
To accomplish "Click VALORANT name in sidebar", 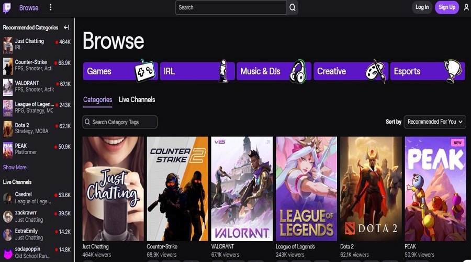I will pos(27,83).
